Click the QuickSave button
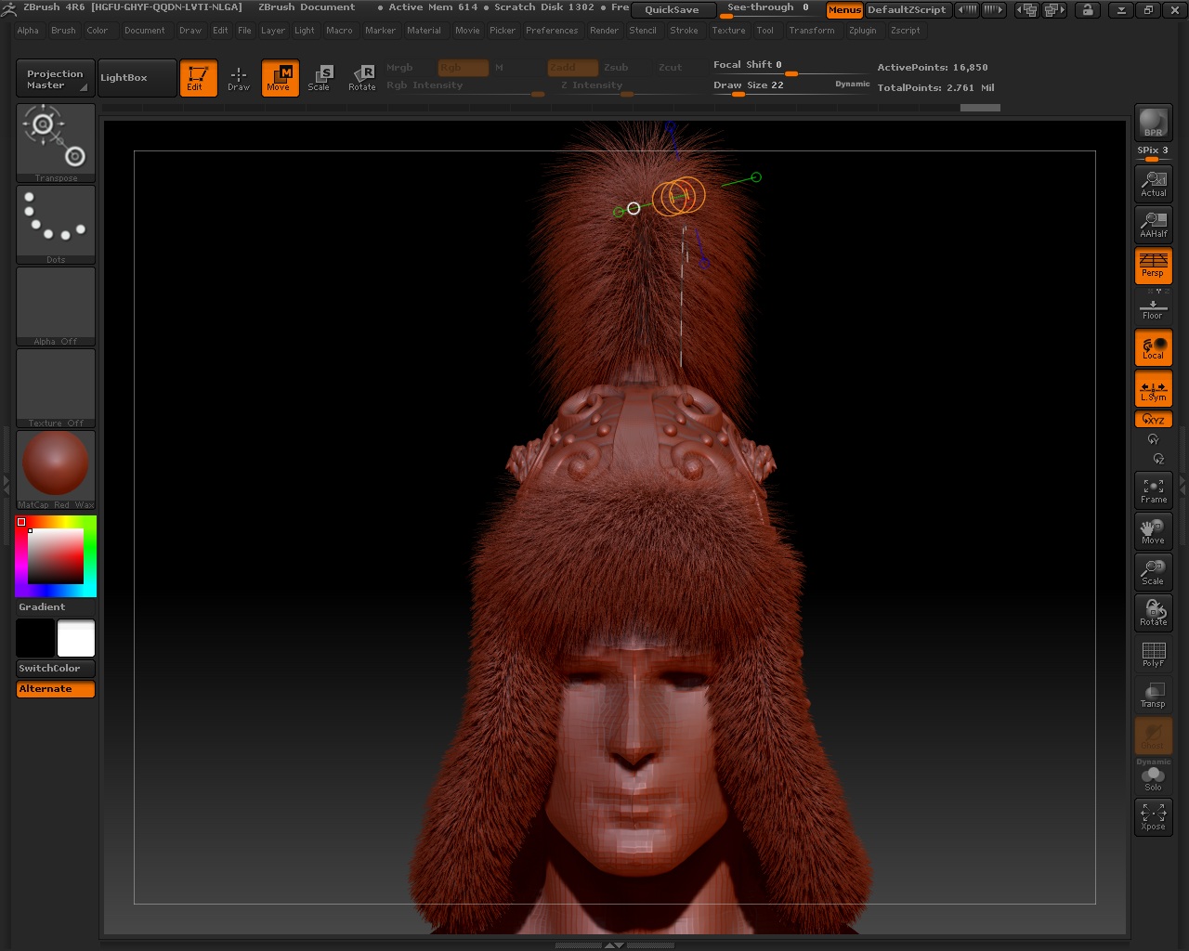 pos(673,10)
